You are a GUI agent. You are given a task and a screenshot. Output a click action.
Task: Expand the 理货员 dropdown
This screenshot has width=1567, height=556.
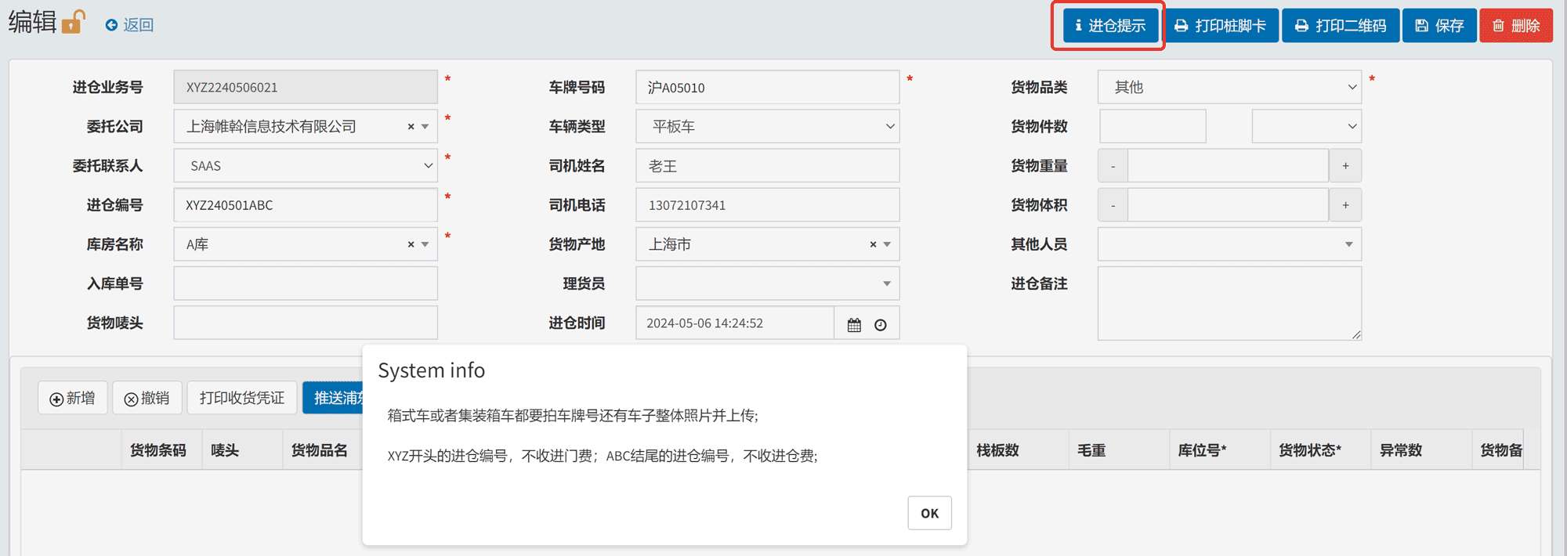point(767,283)
